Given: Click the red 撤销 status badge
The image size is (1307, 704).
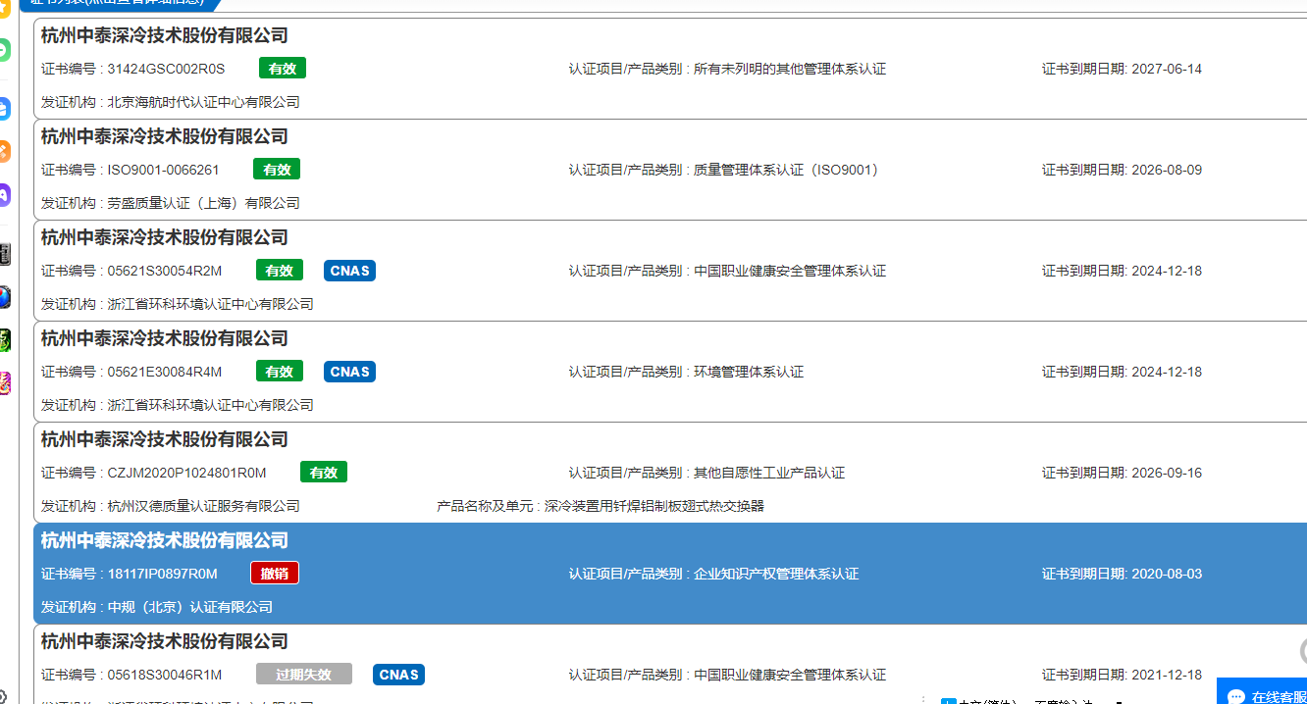Looking at the screenshot, I should point(275,574).
